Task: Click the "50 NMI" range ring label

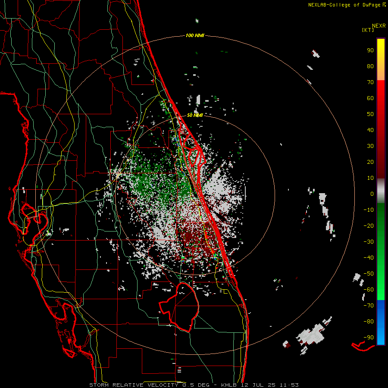Action: click(x=195, y=115)
